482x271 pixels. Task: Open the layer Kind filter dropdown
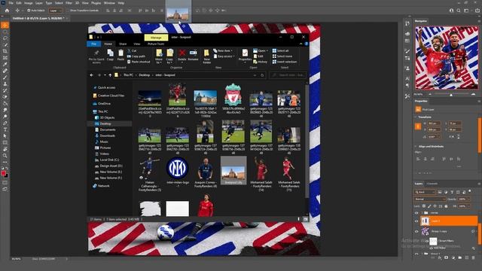(x=425, y=192)
